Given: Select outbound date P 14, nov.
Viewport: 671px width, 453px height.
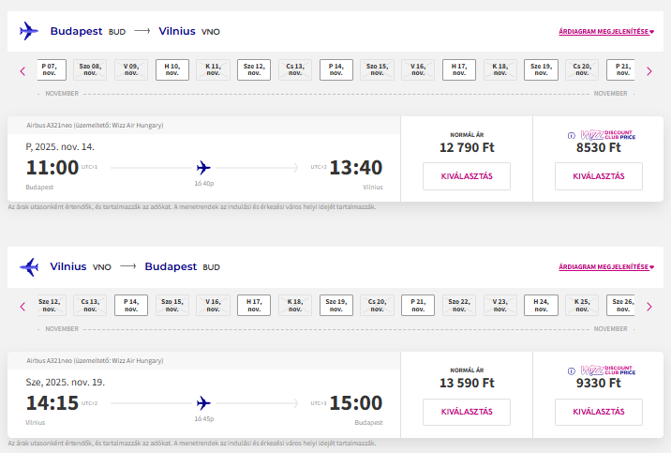Looking at the screenshot, I should tap(336, 69).
